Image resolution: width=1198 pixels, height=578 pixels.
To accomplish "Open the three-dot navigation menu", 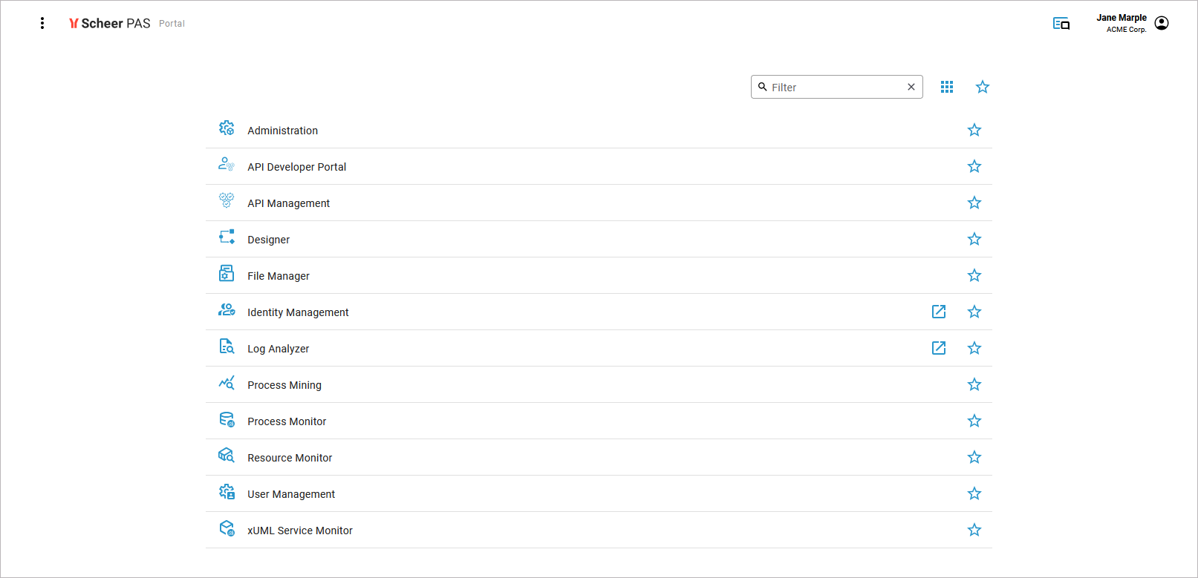I will 42,24.
